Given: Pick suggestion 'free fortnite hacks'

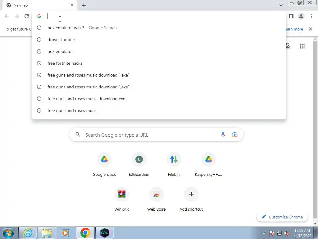Looking at the screenshot, I should 159,63.
